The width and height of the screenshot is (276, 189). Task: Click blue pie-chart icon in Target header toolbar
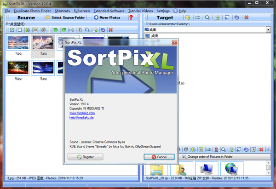(237, 17)
